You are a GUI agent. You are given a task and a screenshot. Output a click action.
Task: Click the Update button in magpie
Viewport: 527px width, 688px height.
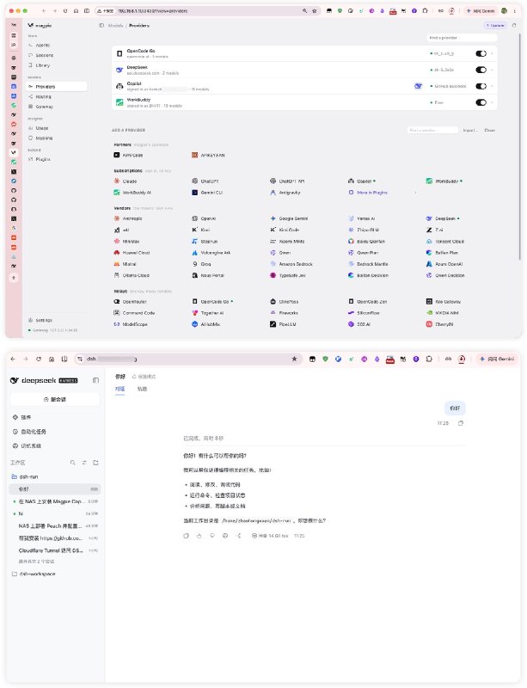[x=495, y=26]
